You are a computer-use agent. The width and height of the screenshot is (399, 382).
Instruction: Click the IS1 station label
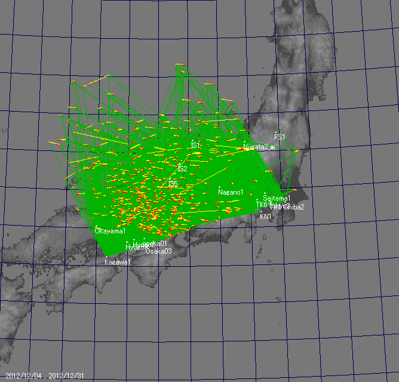pyautogui.click(x=195, y=146)
